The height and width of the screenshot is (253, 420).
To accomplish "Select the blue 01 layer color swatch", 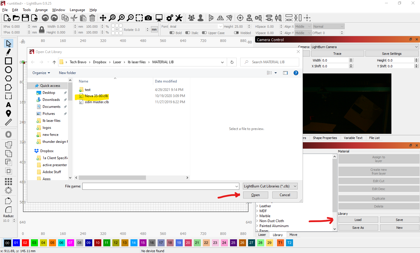I will [x=16, y=243].
